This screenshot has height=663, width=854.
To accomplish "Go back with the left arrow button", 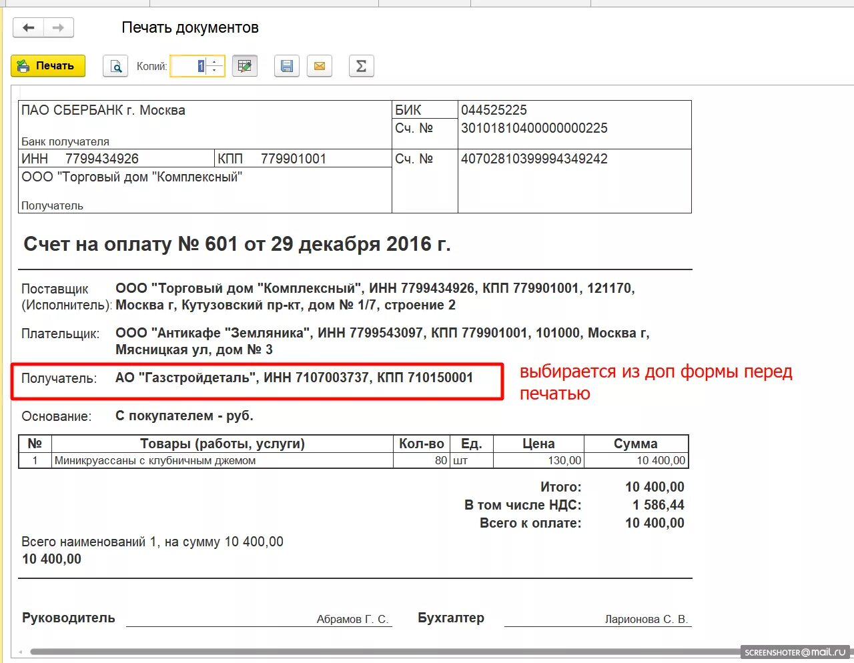I will click(x=29, y=28).
